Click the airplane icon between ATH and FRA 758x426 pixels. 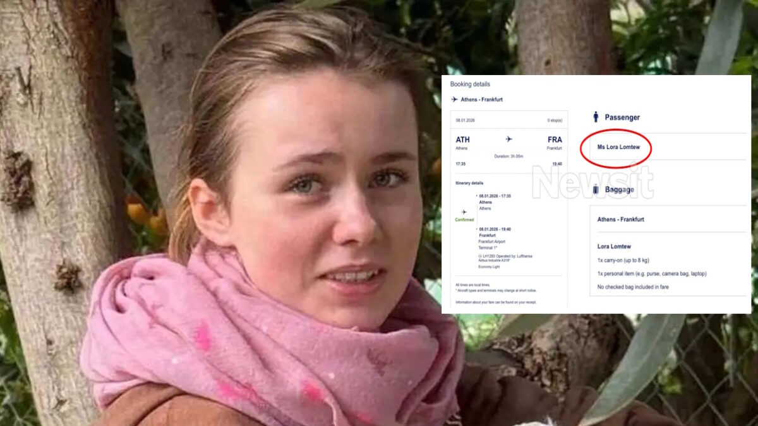[x=508, y=139]
